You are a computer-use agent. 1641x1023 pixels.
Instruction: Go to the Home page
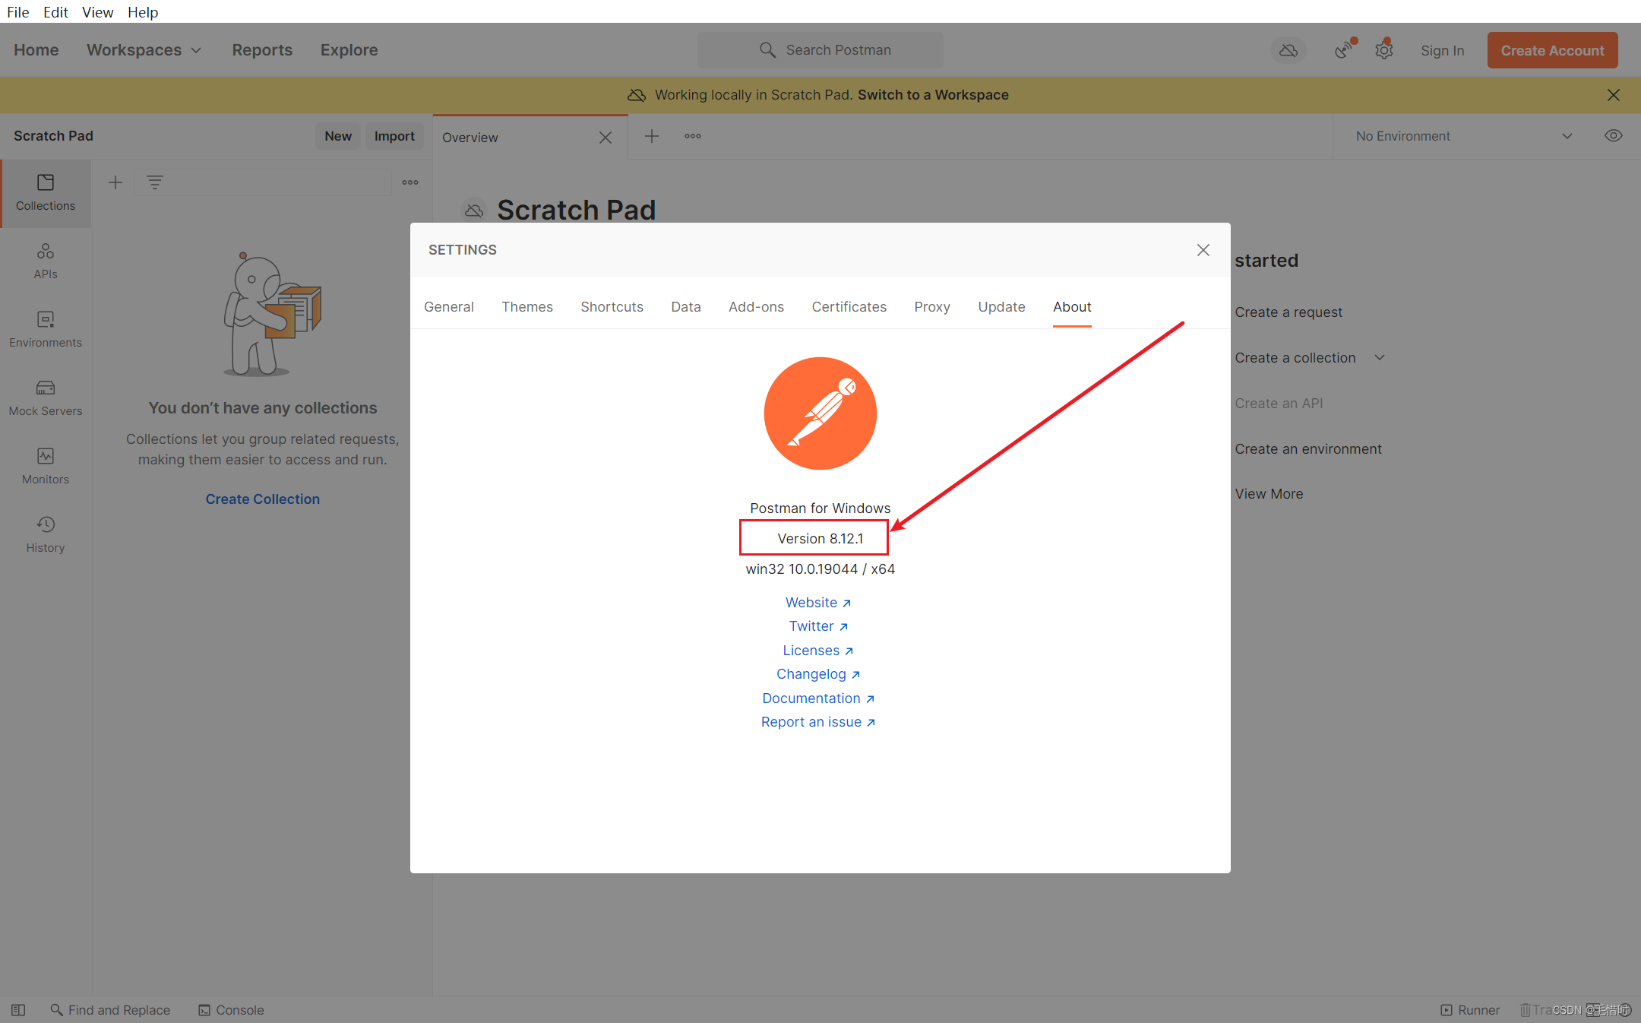pos(36,50)
